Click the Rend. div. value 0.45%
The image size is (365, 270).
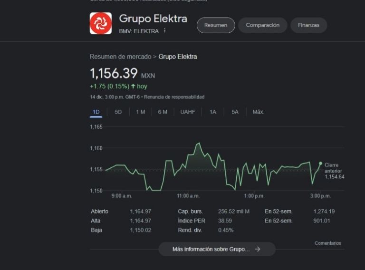pyautogui.click(x=226, y=230)
